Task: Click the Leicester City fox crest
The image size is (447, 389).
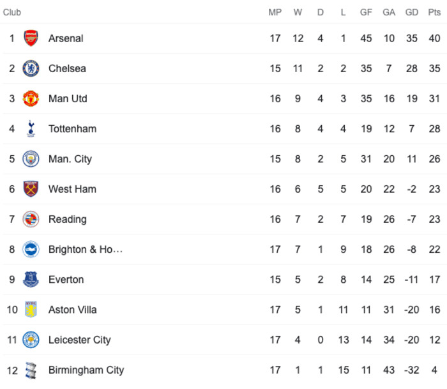Action: tap(31, 340)
